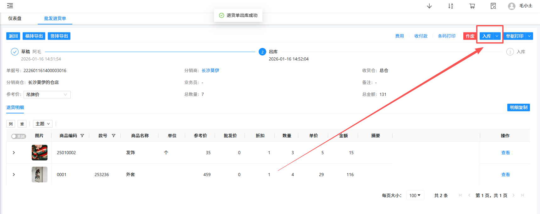
Task: Collapse the sidebar menu hamburger icon
Action: pyautogui.click(x=10, y=6)
